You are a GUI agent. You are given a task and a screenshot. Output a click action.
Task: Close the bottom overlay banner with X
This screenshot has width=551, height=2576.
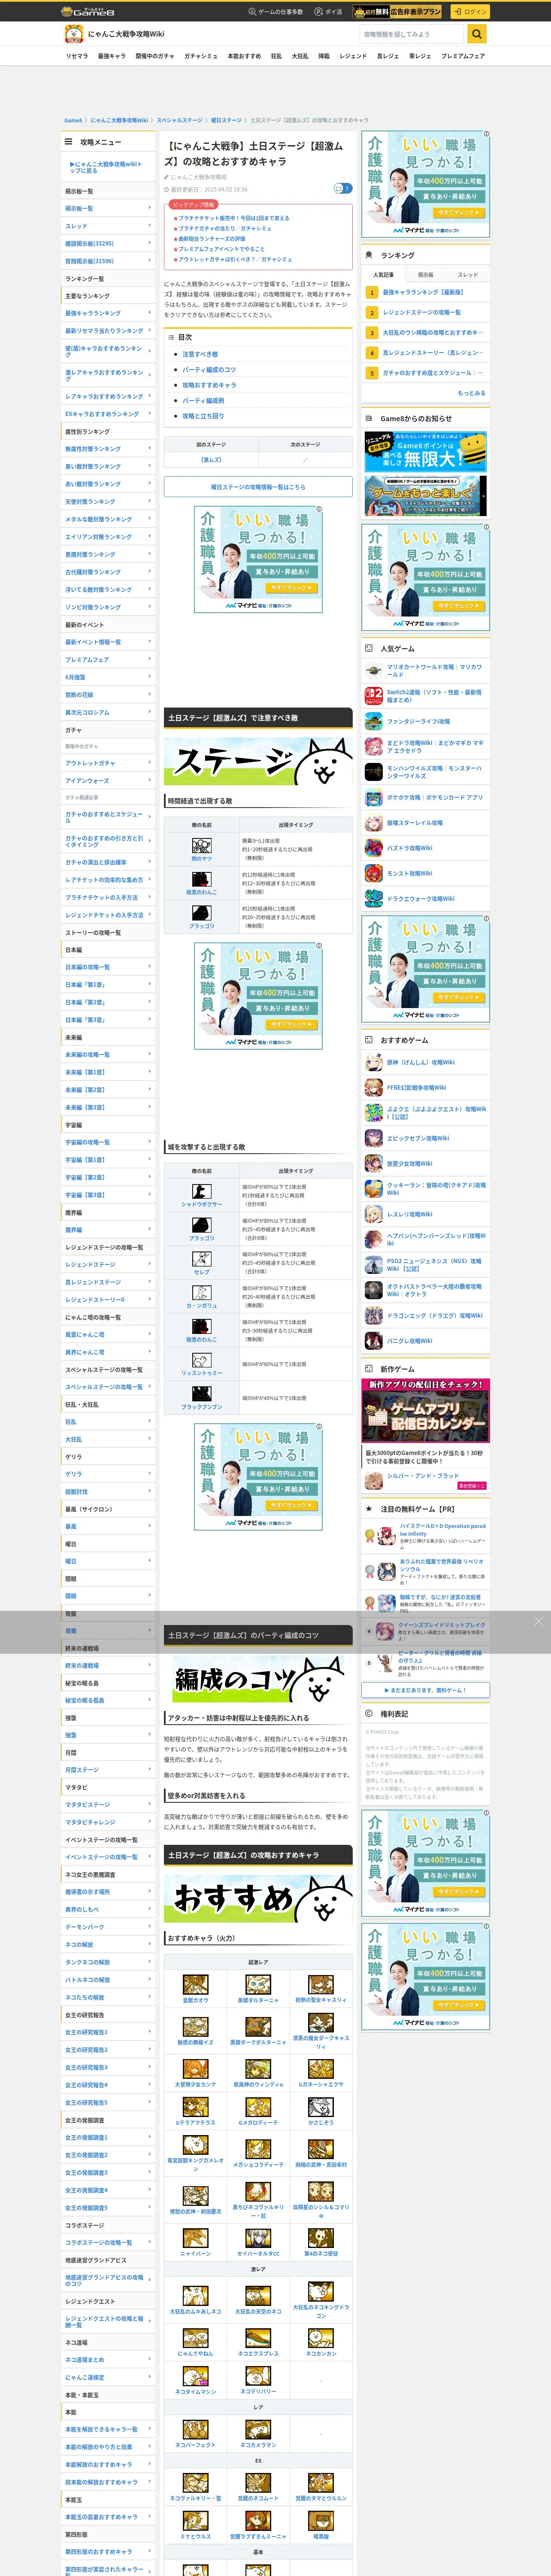coord(538,1621)
